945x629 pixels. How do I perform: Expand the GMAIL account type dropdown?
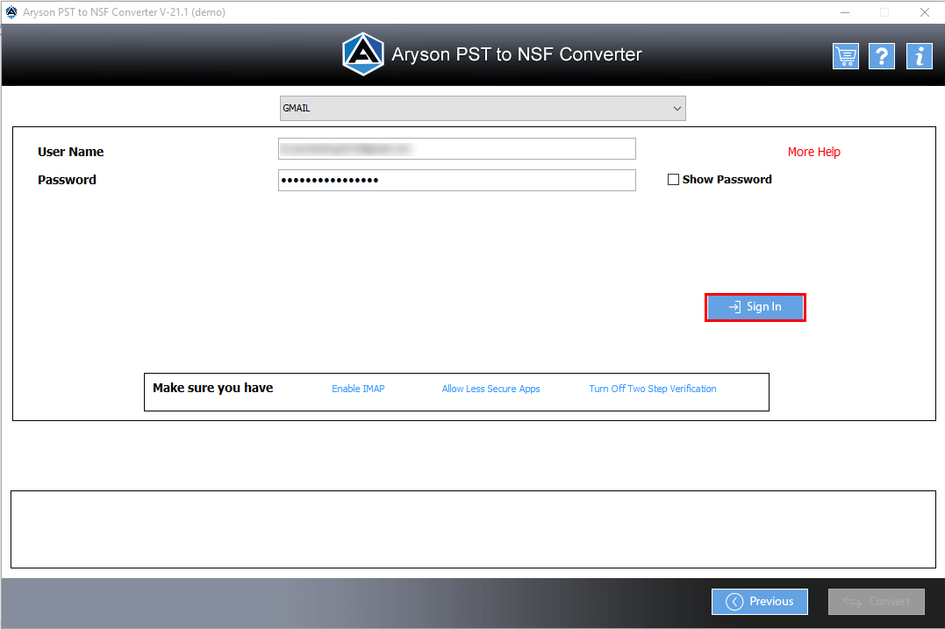[483, 109]
